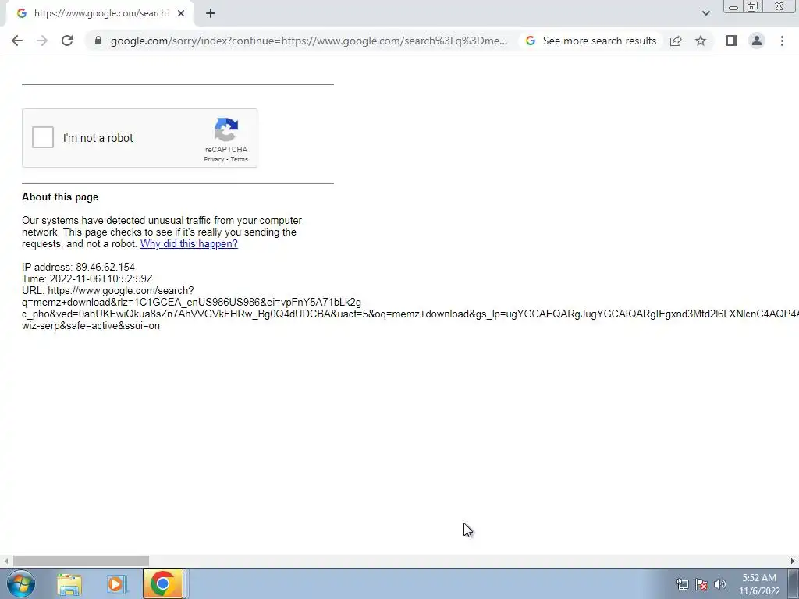The height and width of the screenshot is (599, 799).
Task: Check the I'm not a robot checkbox
Action: coord(43,137)
